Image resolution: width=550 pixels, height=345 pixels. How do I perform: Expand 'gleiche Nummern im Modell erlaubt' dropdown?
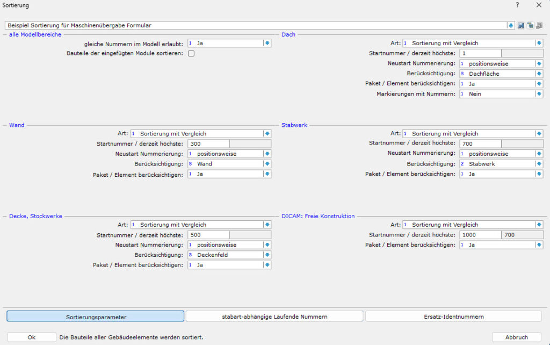[267, 43]
